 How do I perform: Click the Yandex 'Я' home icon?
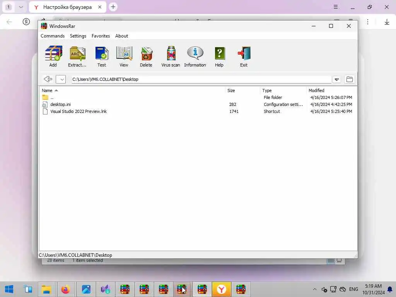click(26, 22)
